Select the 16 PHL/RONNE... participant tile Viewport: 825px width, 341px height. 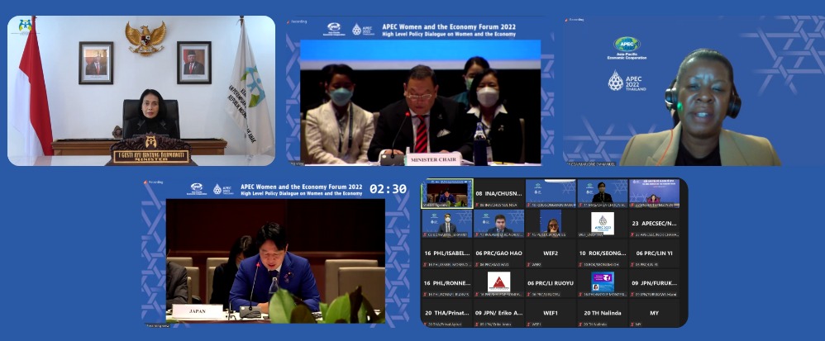(x=446, y=283)
